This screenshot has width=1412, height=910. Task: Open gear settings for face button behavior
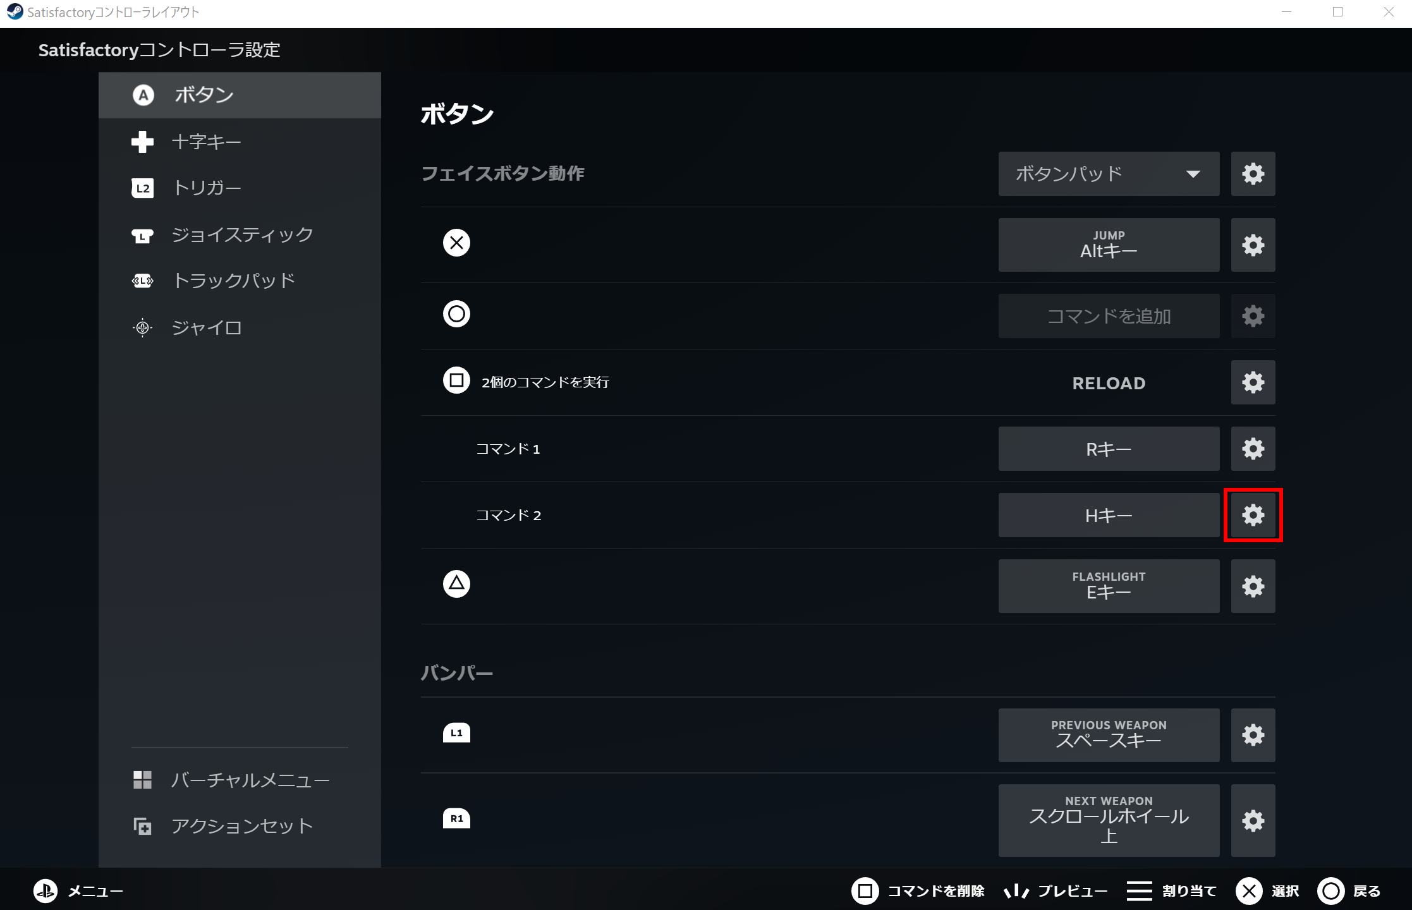click(1253, 174)
